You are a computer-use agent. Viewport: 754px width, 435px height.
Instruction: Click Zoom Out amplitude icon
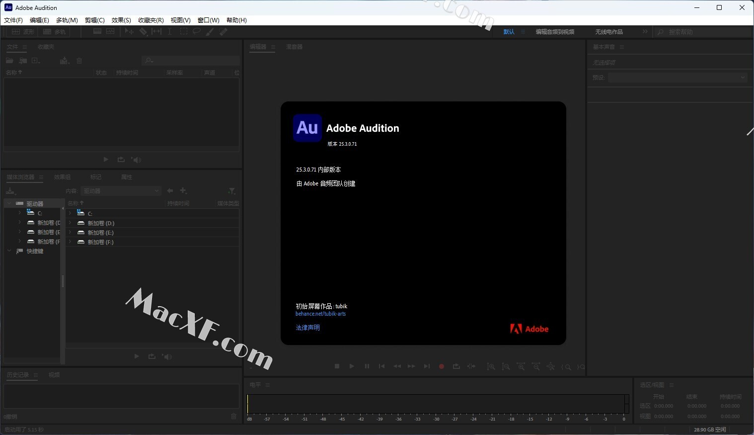tap(506, 366)
